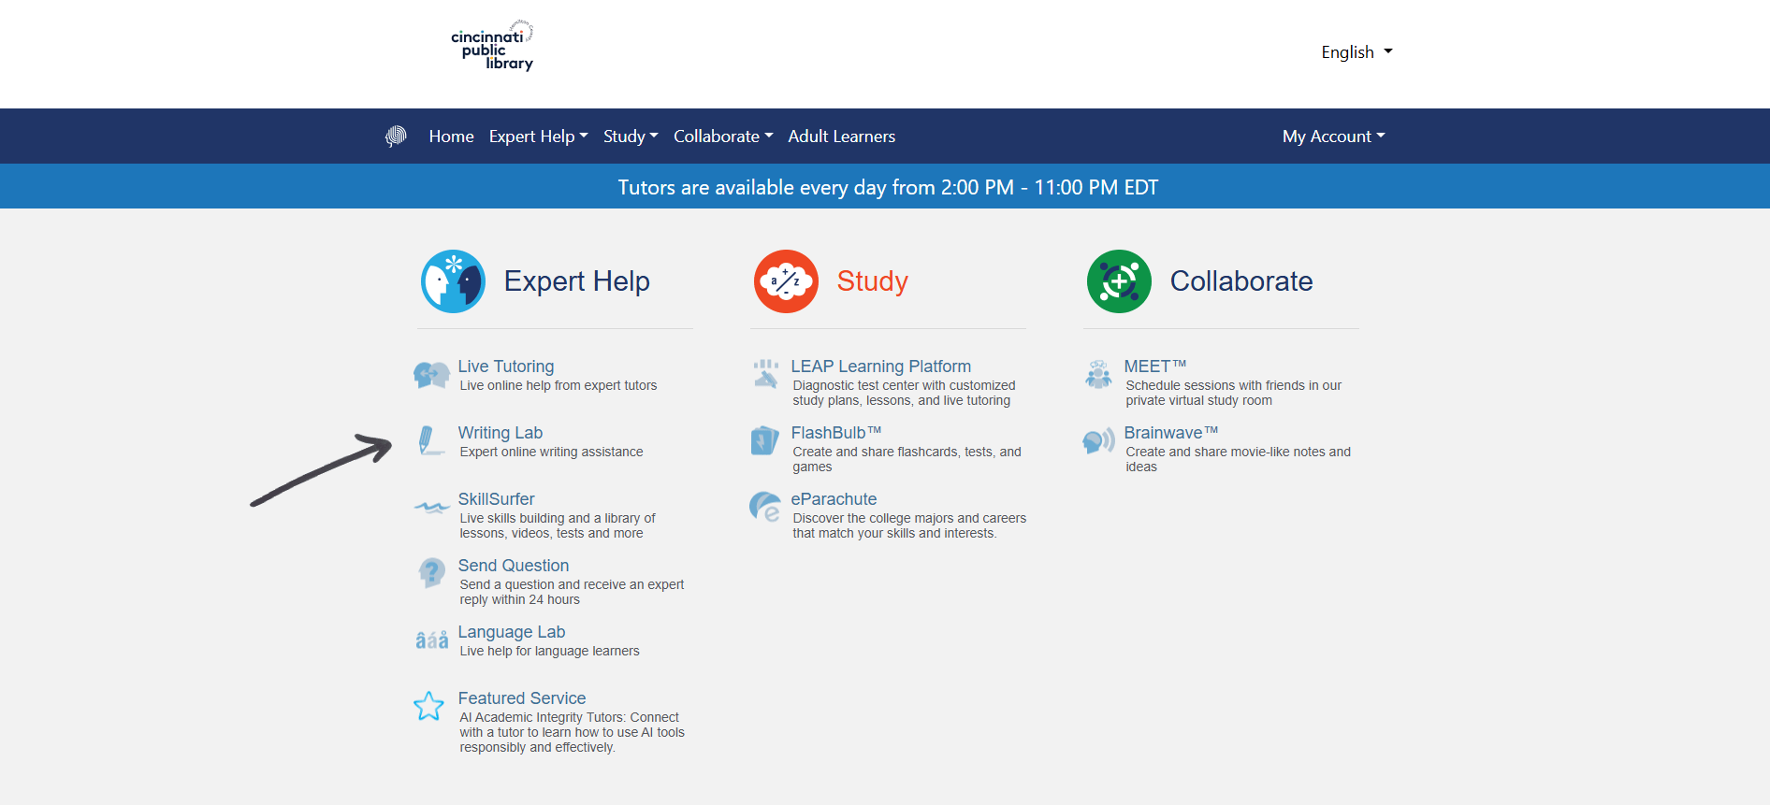Expand the Expert Help nav dropdown
This screenshot has width=1770, height=805.
538,137
